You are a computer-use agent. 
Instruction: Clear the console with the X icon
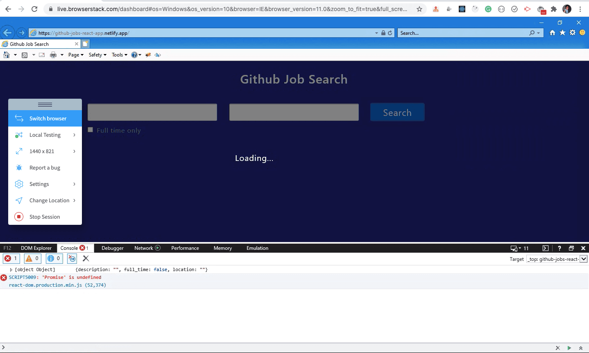86,258
